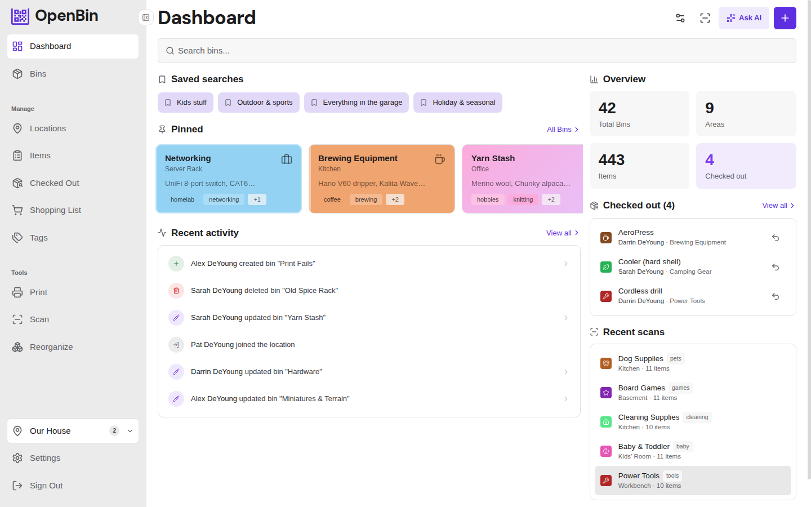811x507 pixels.
Task: Apply the Holiday & seasonal saved search
Action: click(x=458, y=103)
